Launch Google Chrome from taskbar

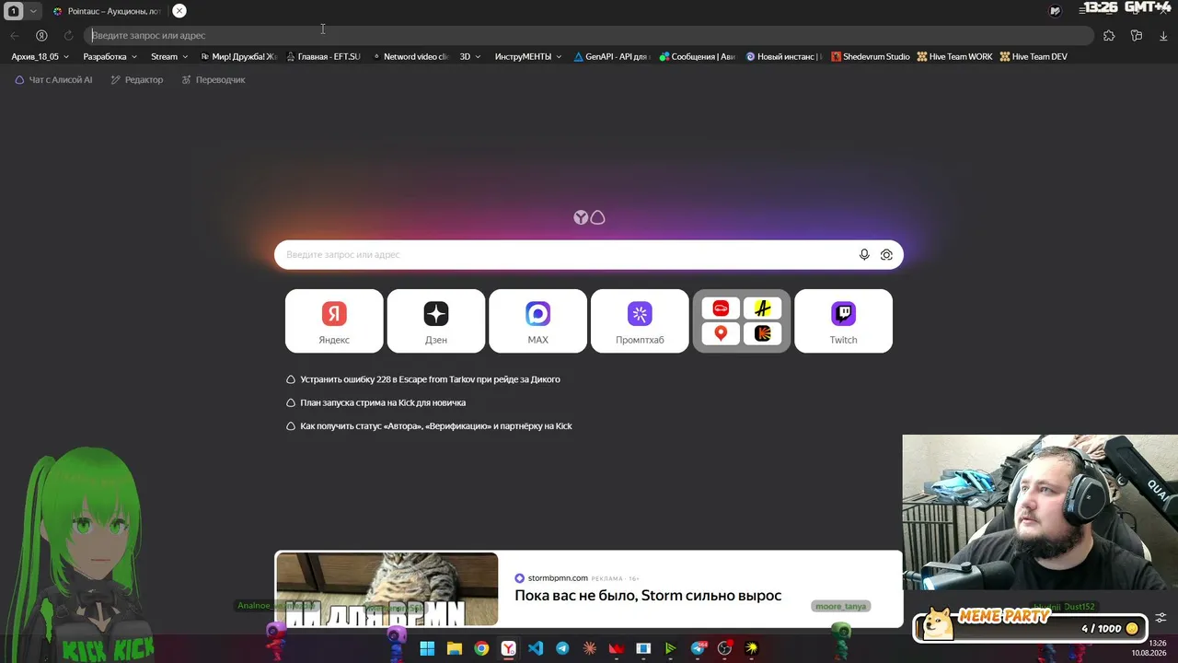coord(481,649)
